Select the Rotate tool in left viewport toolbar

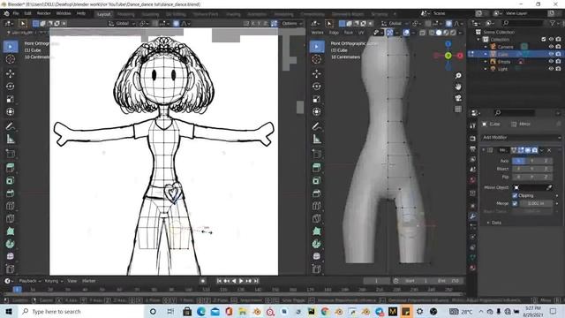[10, 87]
